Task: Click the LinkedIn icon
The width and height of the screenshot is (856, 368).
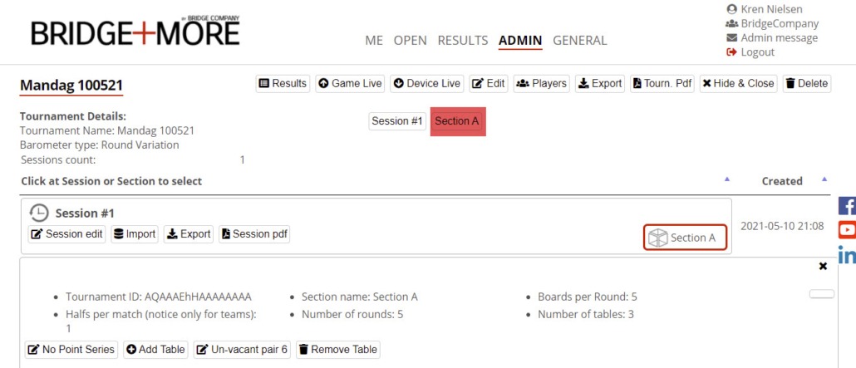Action: [848, 255]
